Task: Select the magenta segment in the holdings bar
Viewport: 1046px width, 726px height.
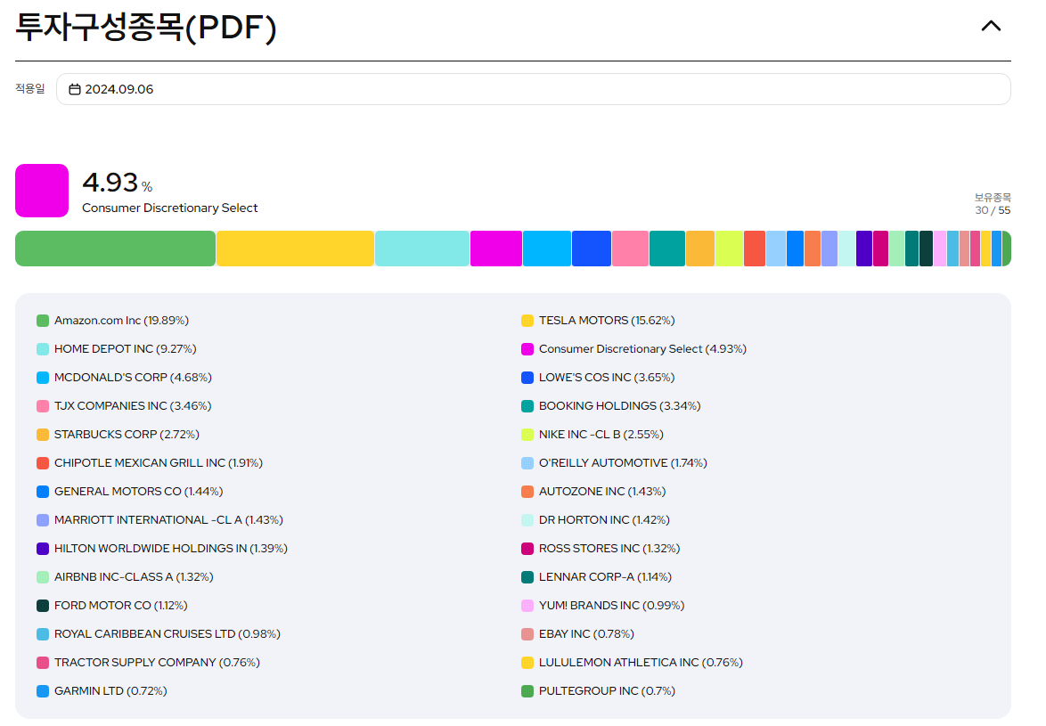Action: [x=496, y=249]
